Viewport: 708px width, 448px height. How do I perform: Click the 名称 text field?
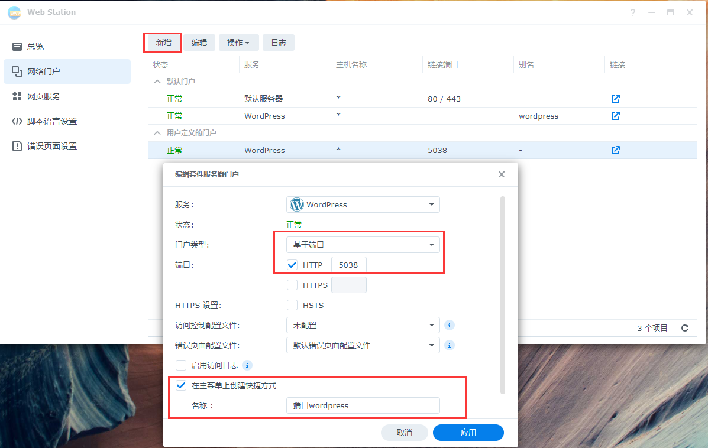(363, 405)
